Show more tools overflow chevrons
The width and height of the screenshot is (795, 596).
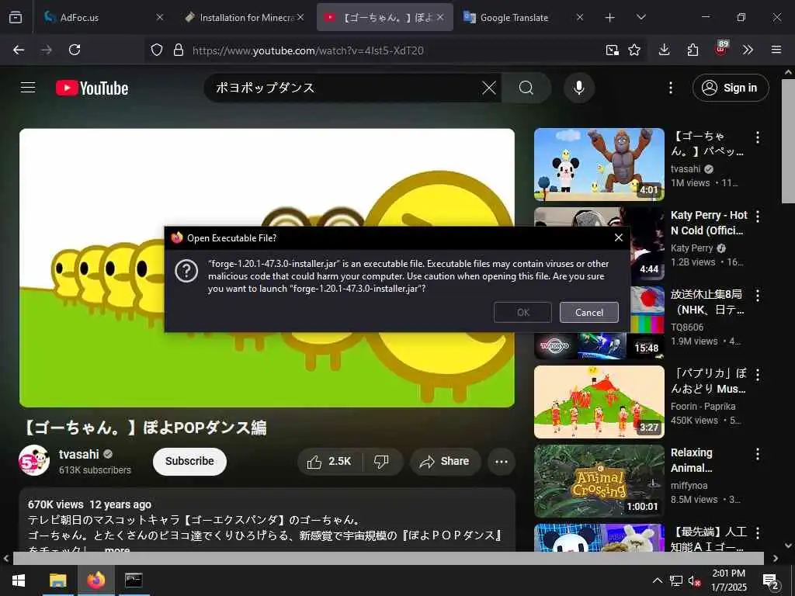click(x=748, y=50)
